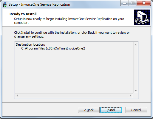Click the up arrow of the vertical scrollbar

136,45
